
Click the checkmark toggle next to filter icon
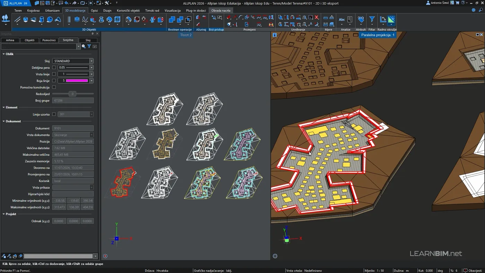pos(95,46)
